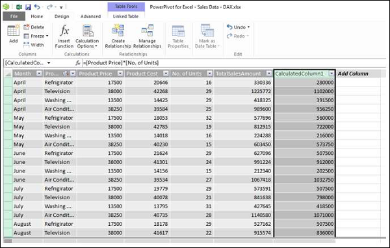The width and height of the screenshot is (390, 248).
Task: Click the formula bar input
Action: coord(234,63)
